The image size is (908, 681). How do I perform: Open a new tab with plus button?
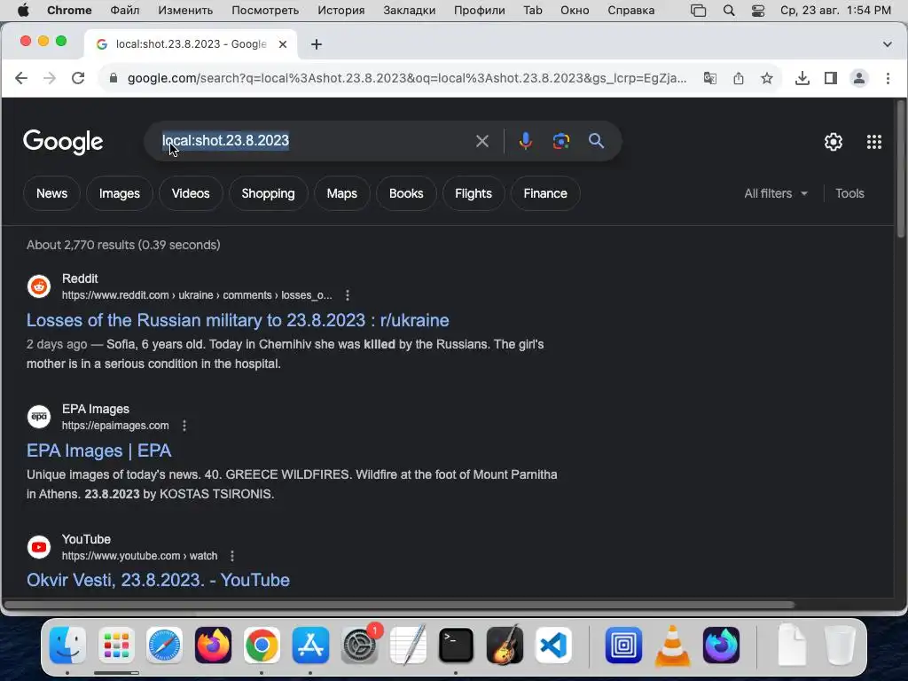click(x=317, y=44)
